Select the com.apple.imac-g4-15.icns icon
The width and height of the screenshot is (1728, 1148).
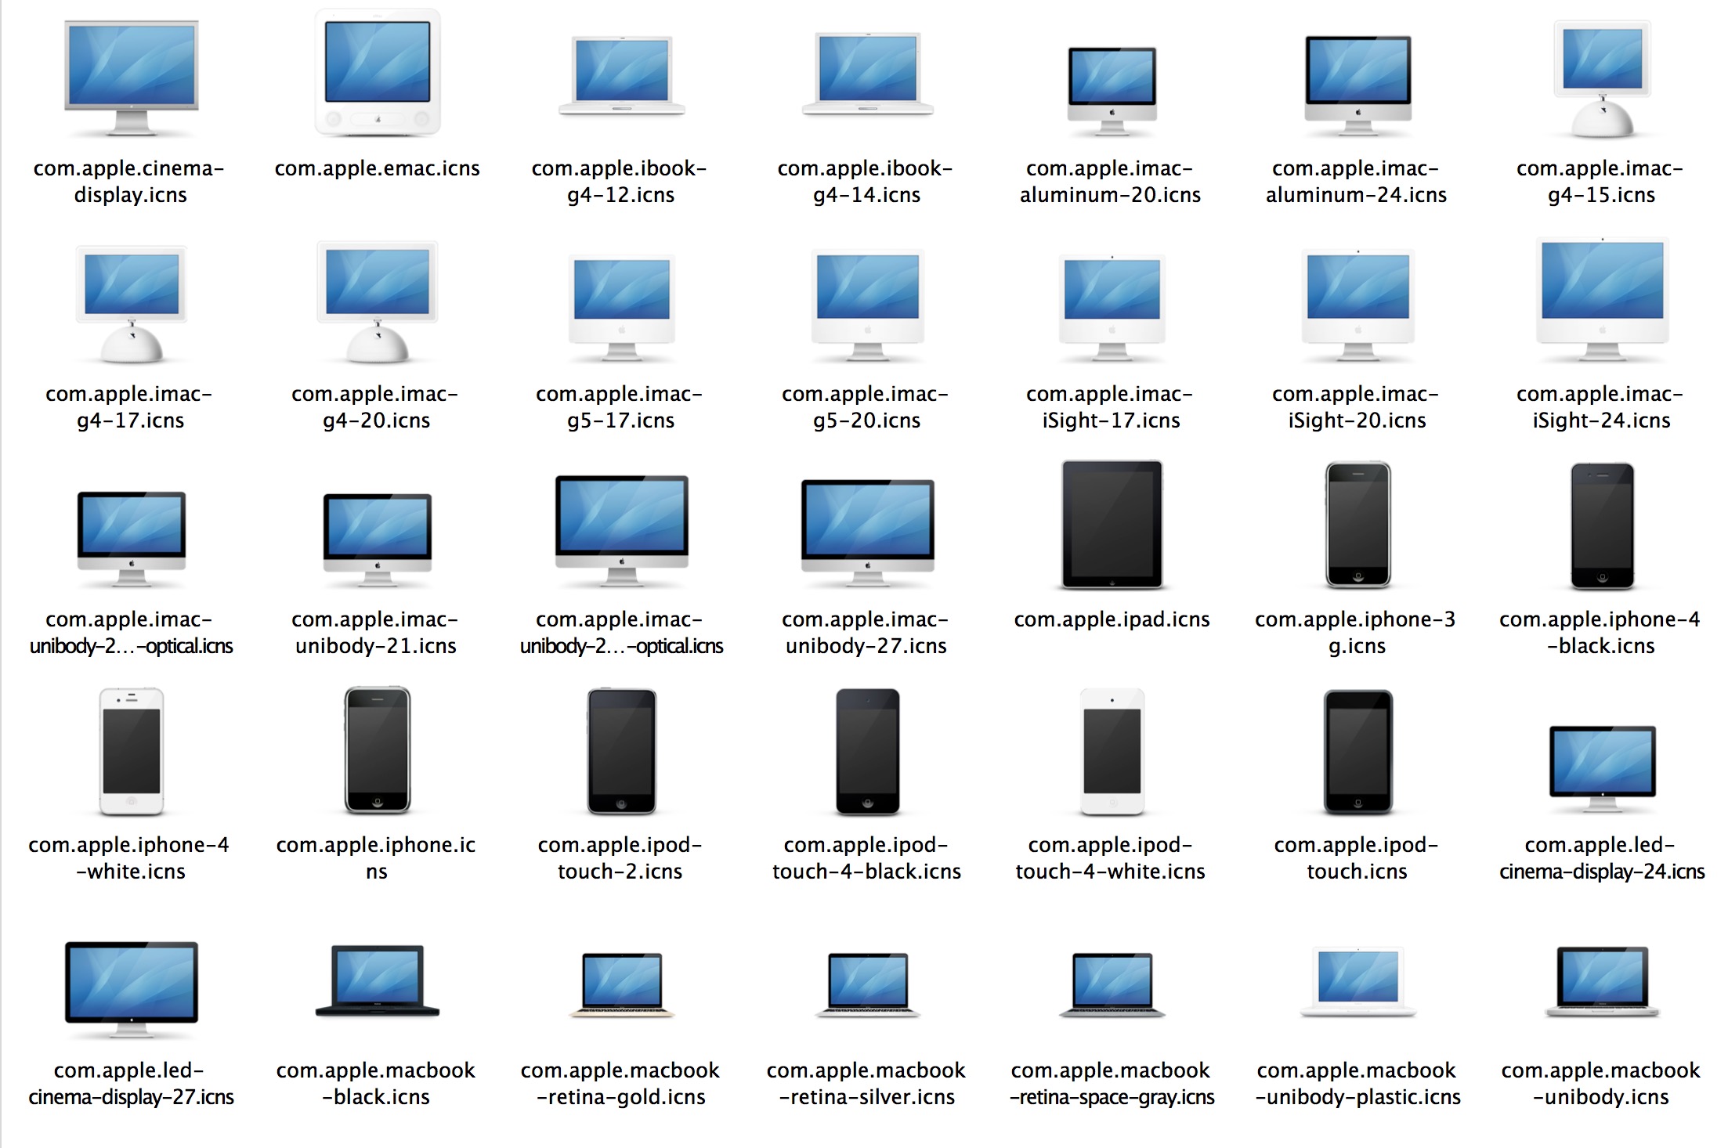(1600, 74)
